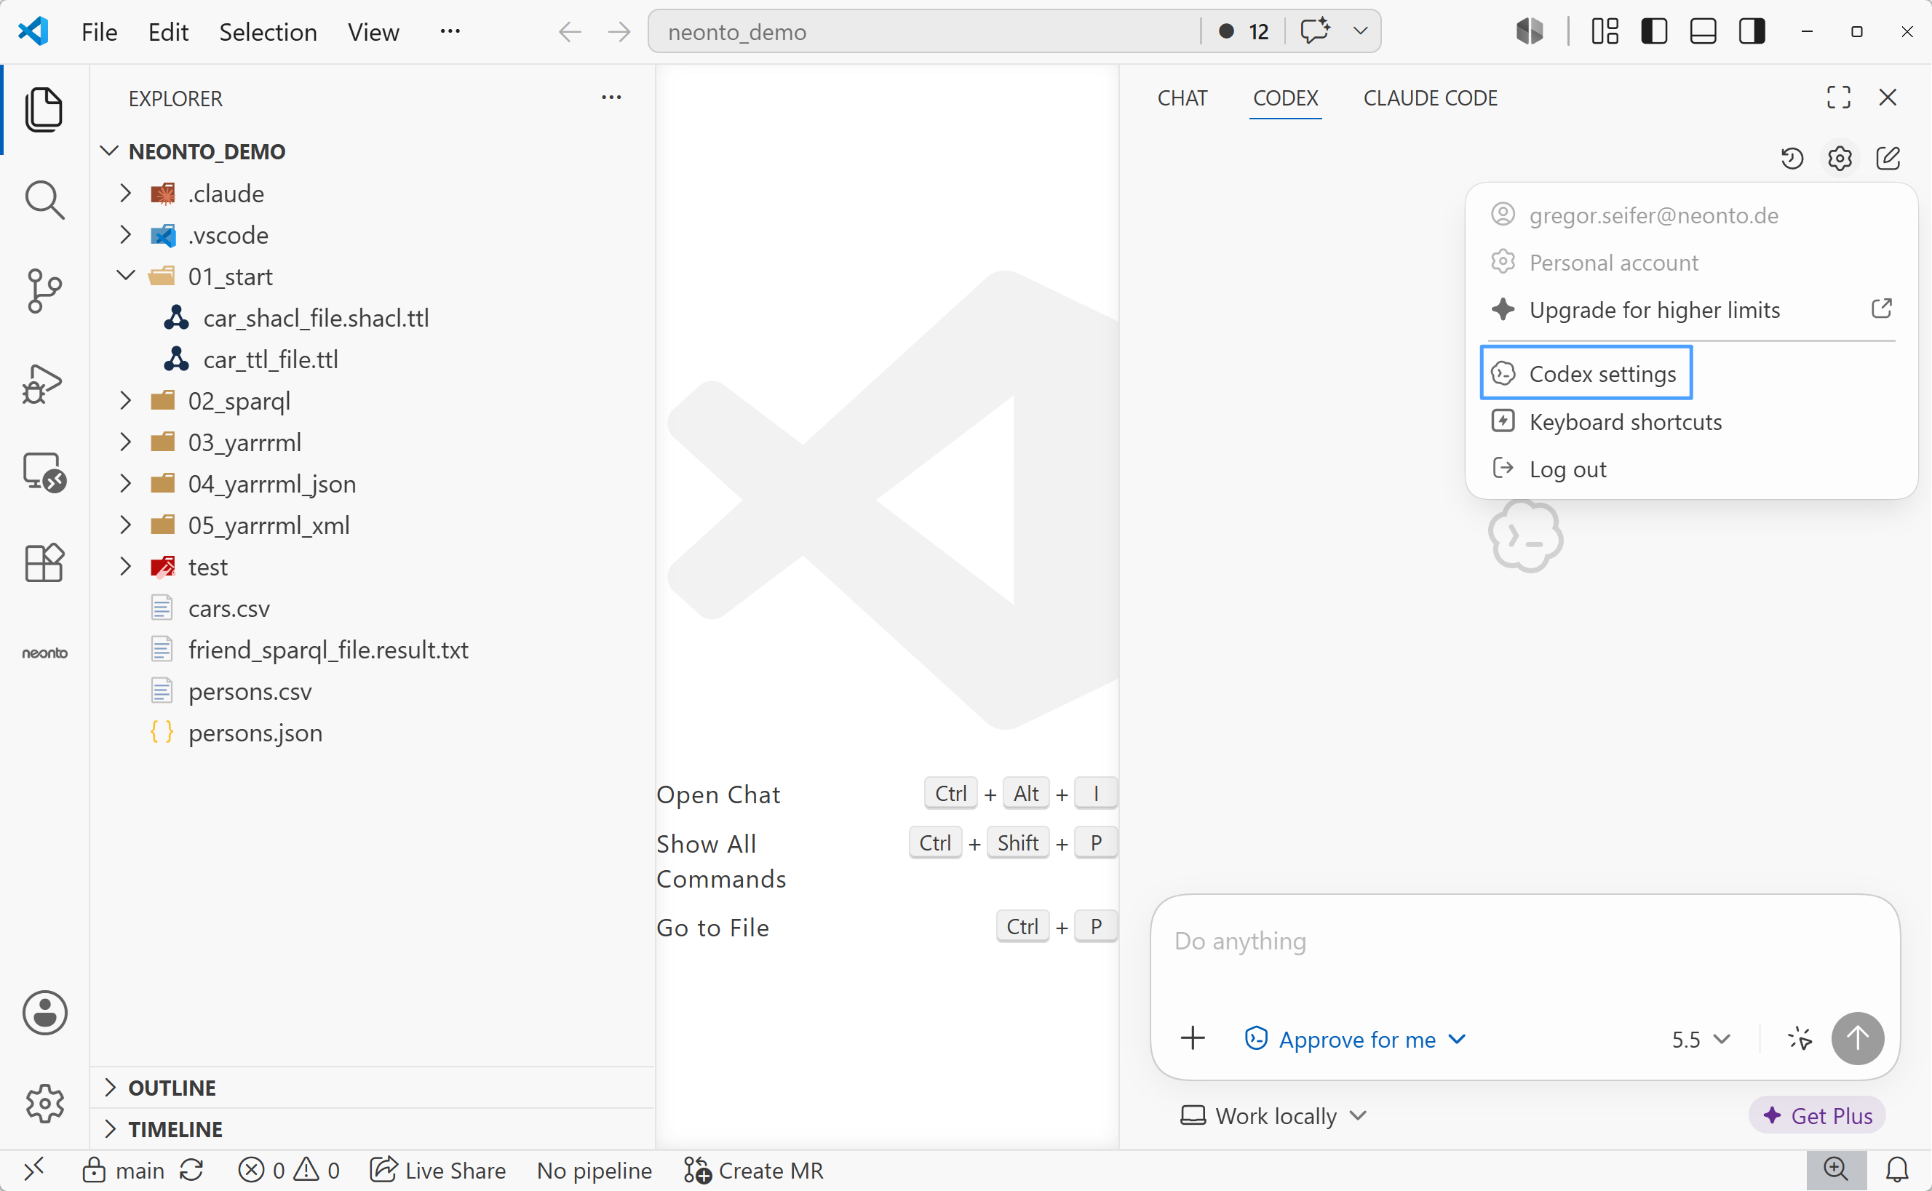Expand the .claude folder
Screen dimensions: 1932x1191
pos(125,193)
